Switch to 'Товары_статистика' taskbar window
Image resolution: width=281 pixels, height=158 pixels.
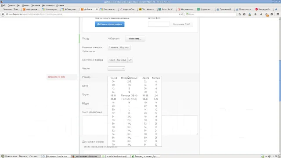coord(145,156)
